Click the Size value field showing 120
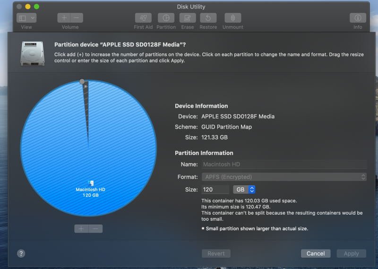Viewport: 378px width, 269px height. (x=215, y=190)
